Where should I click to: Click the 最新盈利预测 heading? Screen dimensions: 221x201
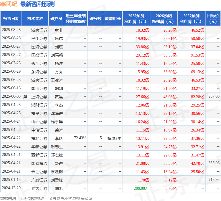(x=37, y=4)
